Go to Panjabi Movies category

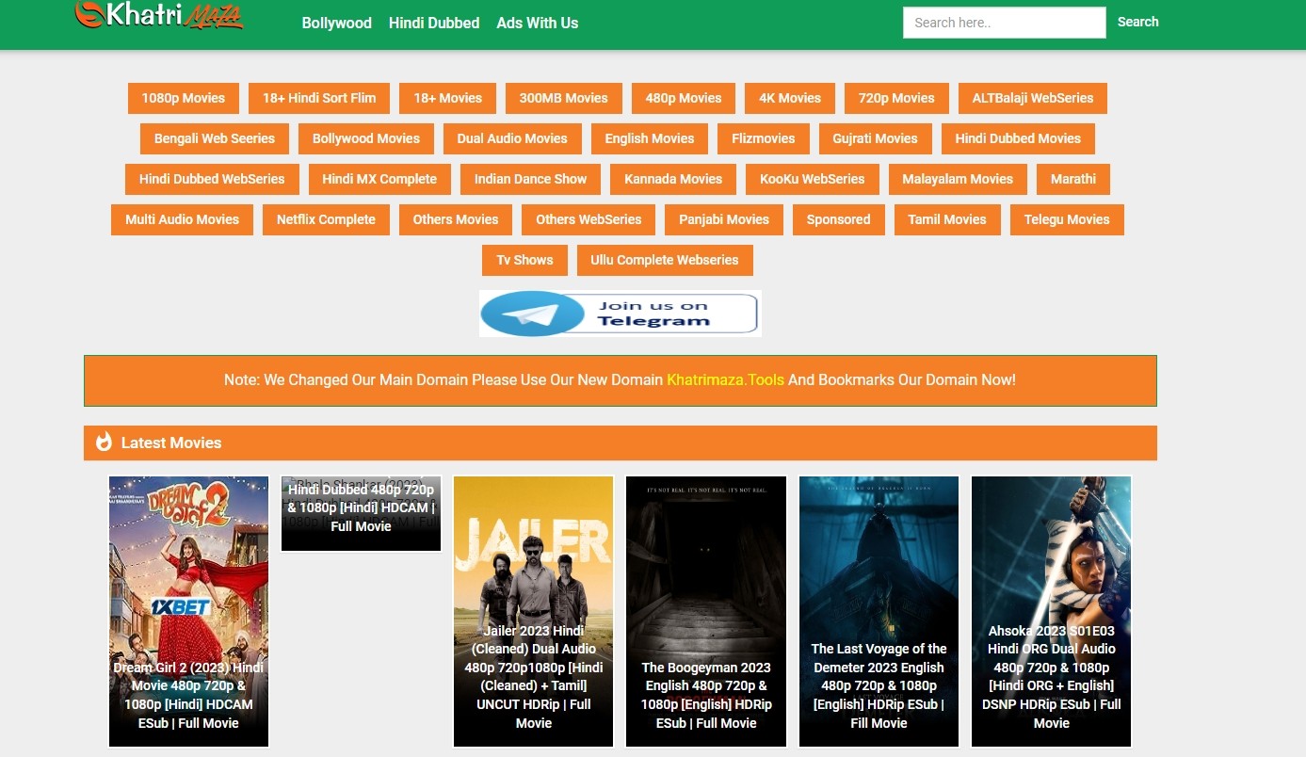click(x=724, y=219)
